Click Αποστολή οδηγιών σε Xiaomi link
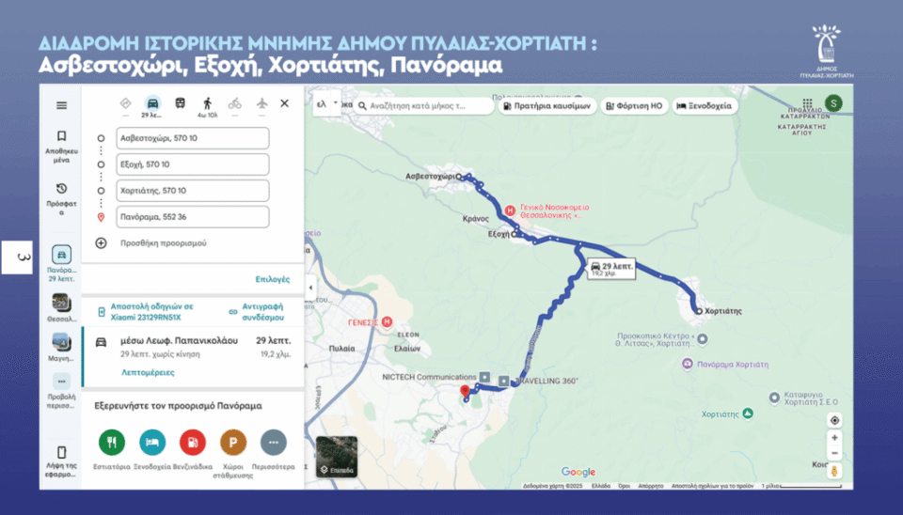Image resolution: width=903 pixels, height=515 pixels. click(x=152, y=312)
